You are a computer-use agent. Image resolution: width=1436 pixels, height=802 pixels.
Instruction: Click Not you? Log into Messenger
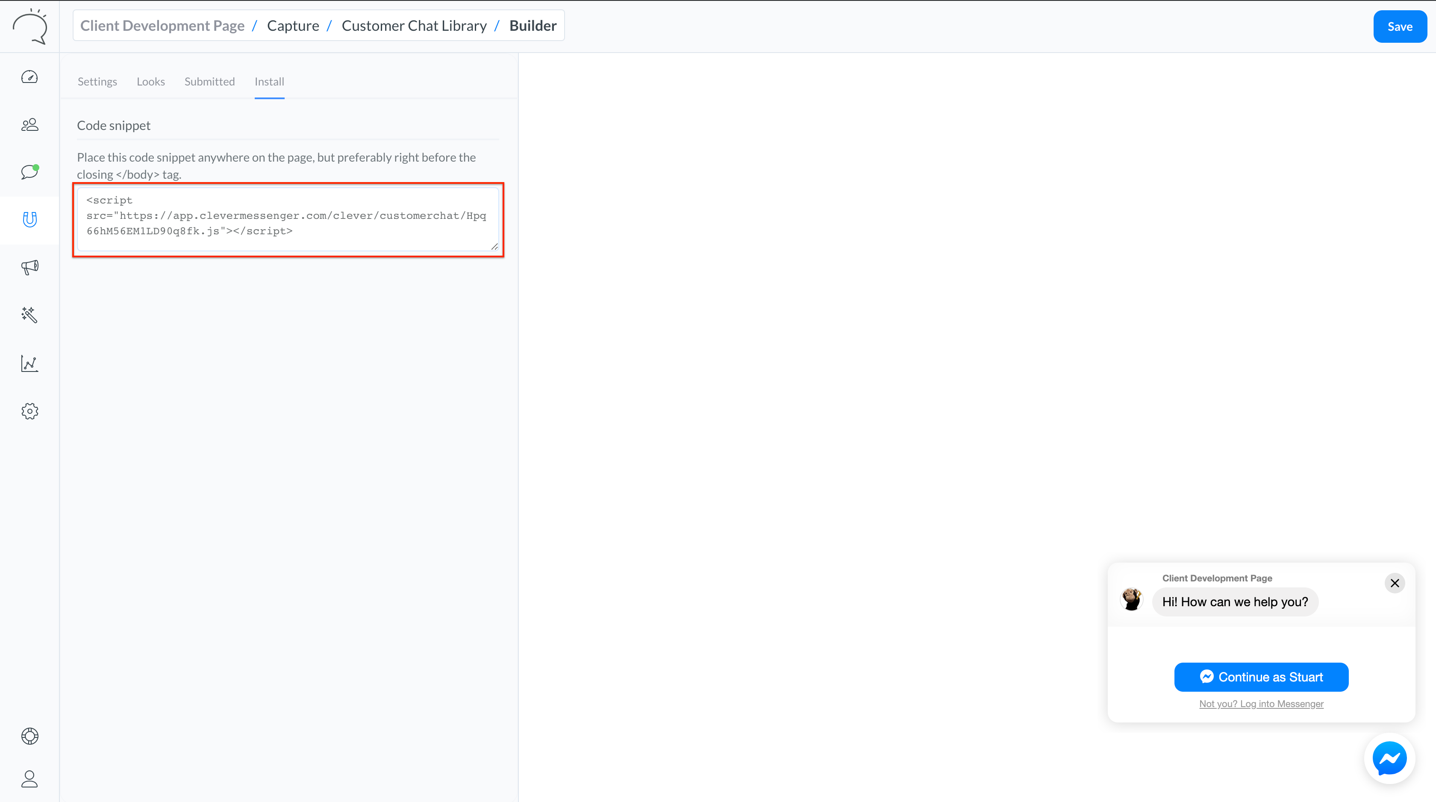pos(1261,704)
